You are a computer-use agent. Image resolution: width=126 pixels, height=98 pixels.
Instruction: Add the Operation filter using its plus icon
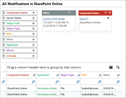point(33,45)
